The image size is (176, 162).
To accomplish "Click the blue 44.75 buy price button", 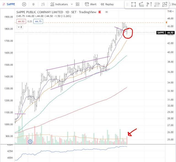I will coord(38,21).
